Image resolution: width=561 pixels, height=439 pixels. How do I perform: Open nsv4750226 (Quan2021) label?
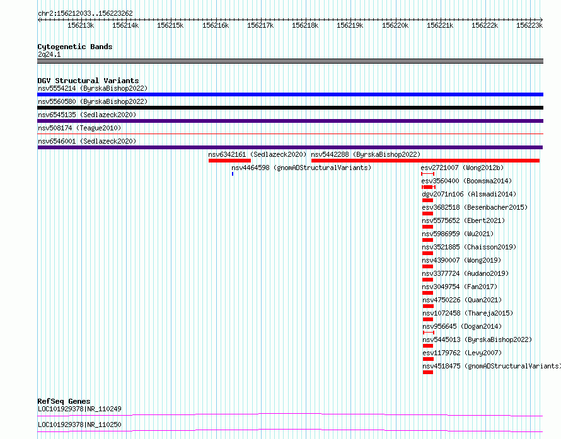tap(462, 300)
